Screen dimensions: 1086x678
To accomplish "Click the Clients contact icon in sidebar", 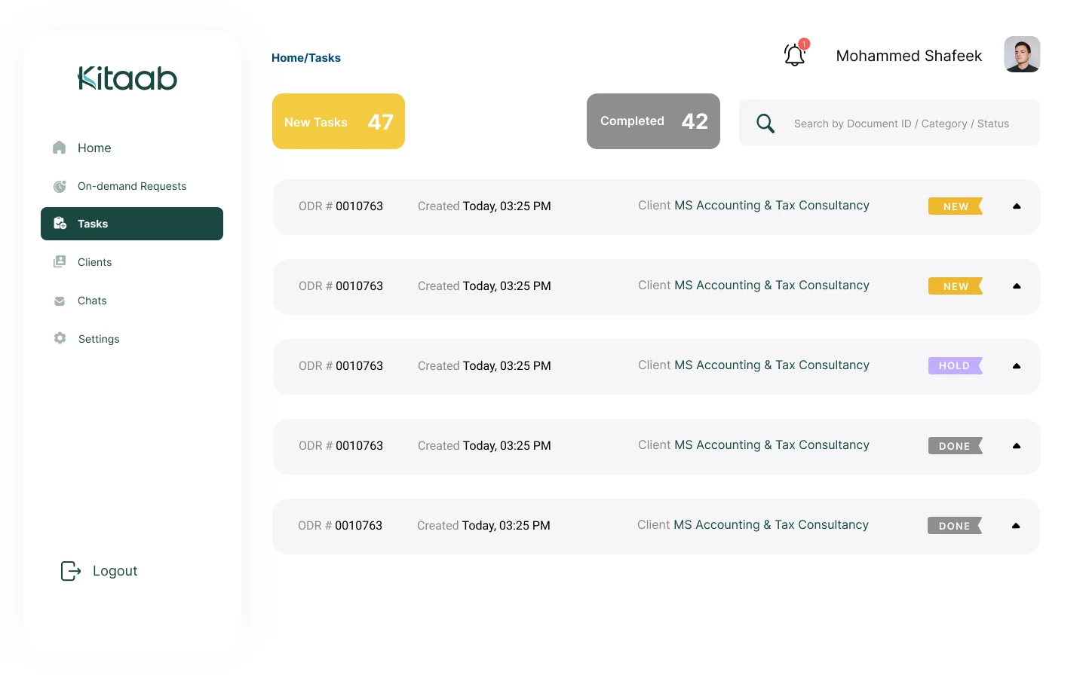I will pos(60,261).
